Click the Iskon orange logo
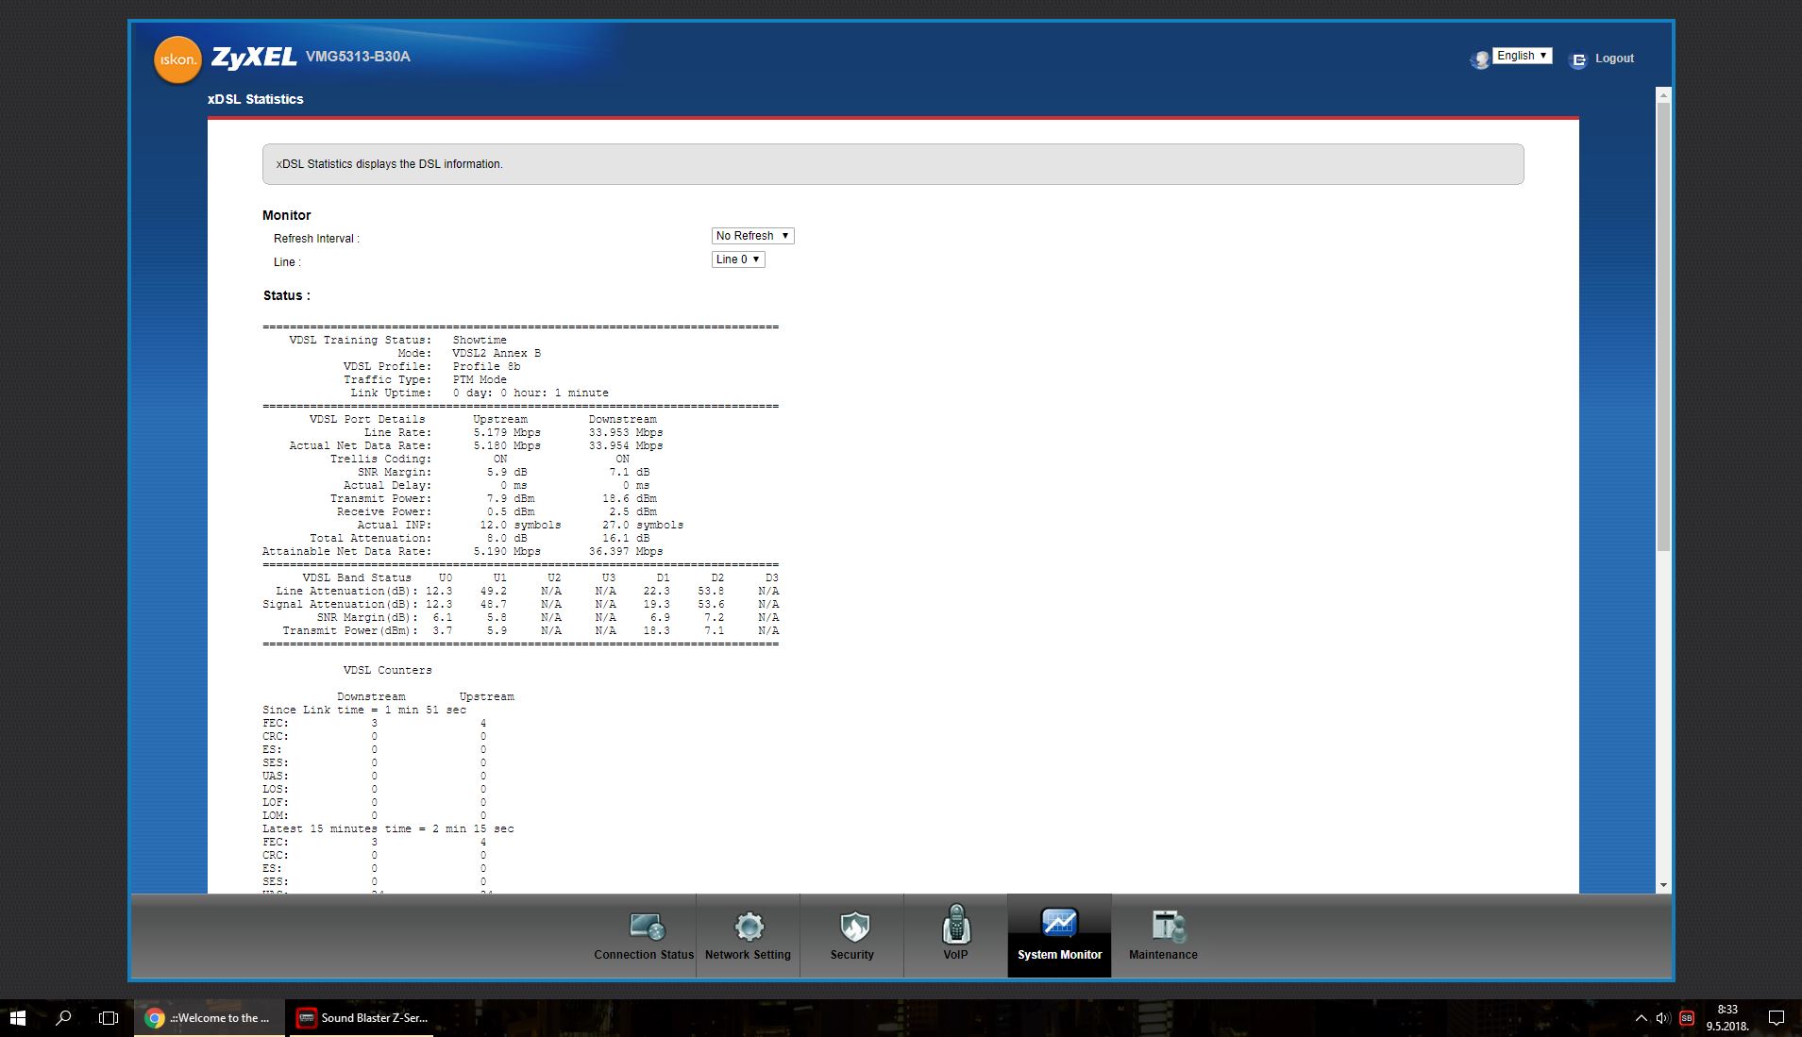Image resolution: width=1802 pixels, height=1037 pixels. pyautogui.click(x=177, y=59)
